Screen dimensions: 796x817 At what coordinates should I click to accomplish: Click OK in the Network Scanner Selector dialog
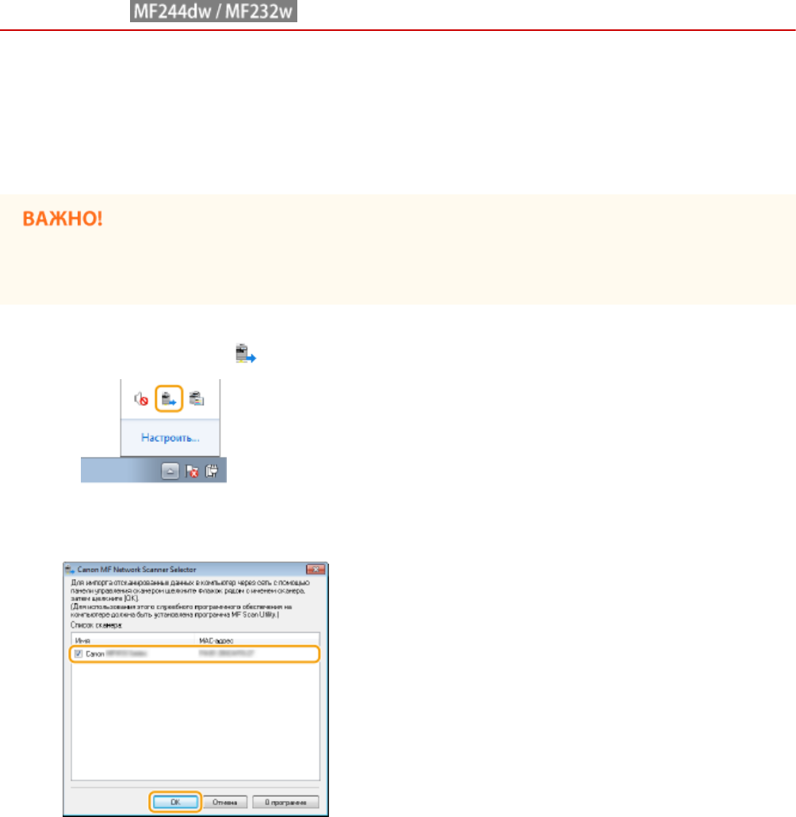point(175,802)
